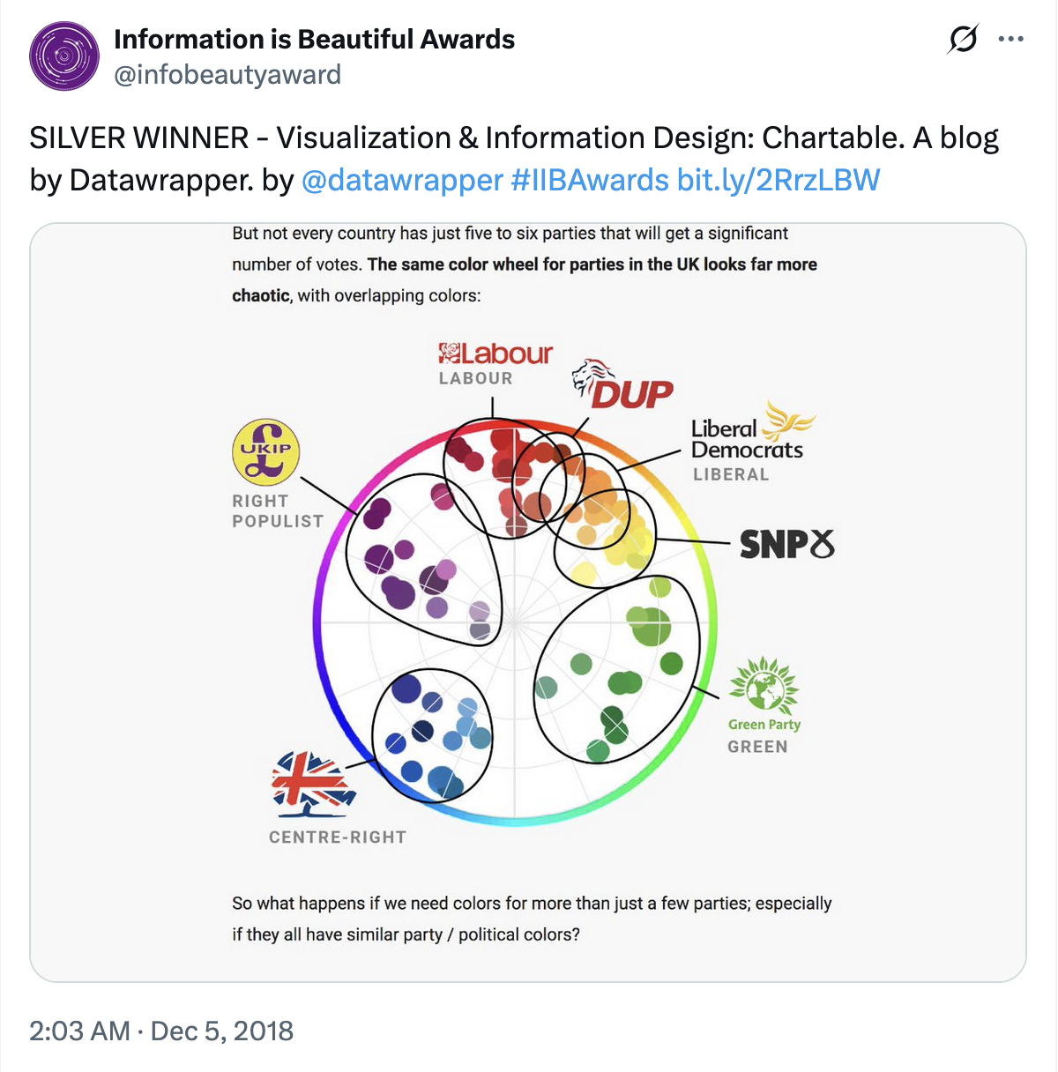Open the three-dot more options menu
Screen dimensions: 1058x1072
coord(1010,40)
